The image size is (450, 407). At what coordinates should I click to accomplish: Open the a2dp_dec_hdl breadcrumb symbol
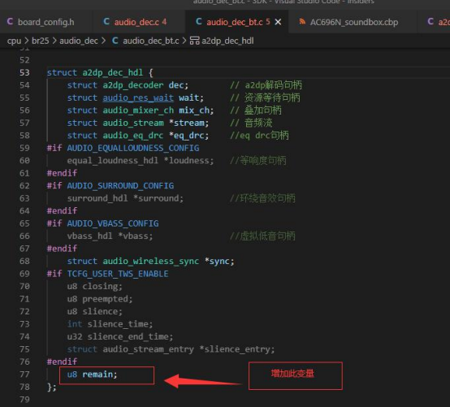pyautogui.click(x=227, y=41)
